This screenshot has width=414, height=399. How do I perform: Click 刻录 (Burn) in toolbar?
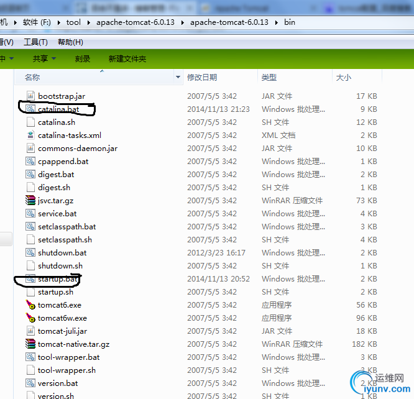tap(83, 58)
